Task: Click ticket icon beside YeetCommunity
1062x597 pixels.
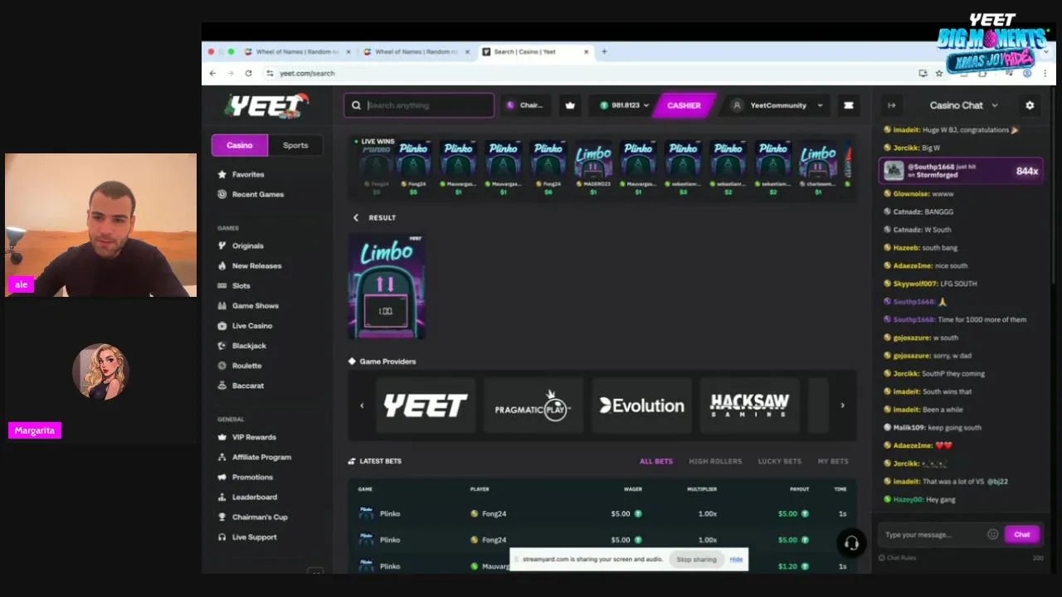Action: tap(848, 105)
